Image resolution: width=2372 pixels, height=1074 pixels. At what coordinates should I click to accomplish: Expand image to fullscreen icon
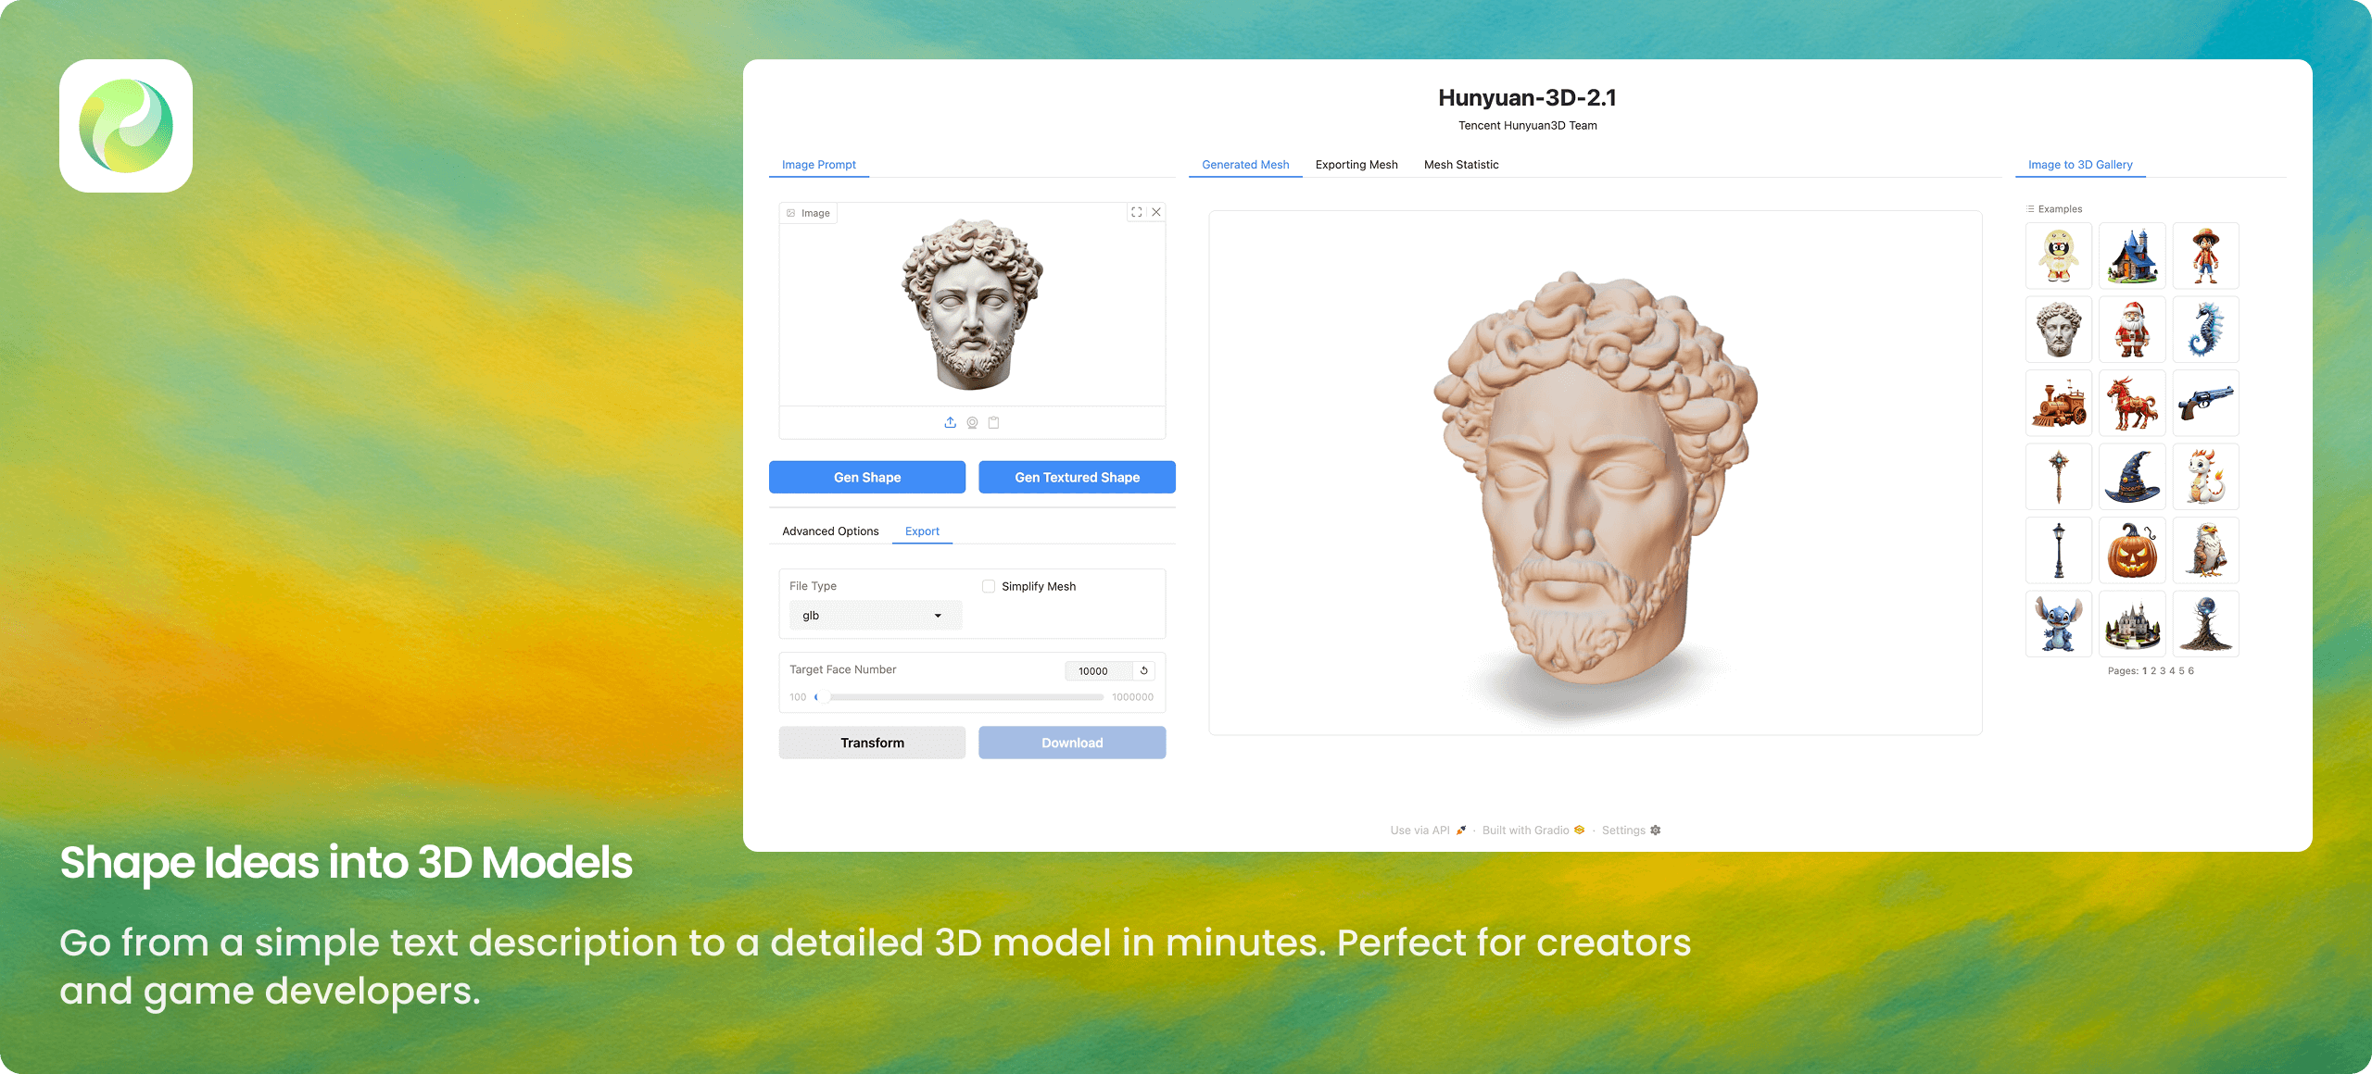click(x=1137, y=212)
